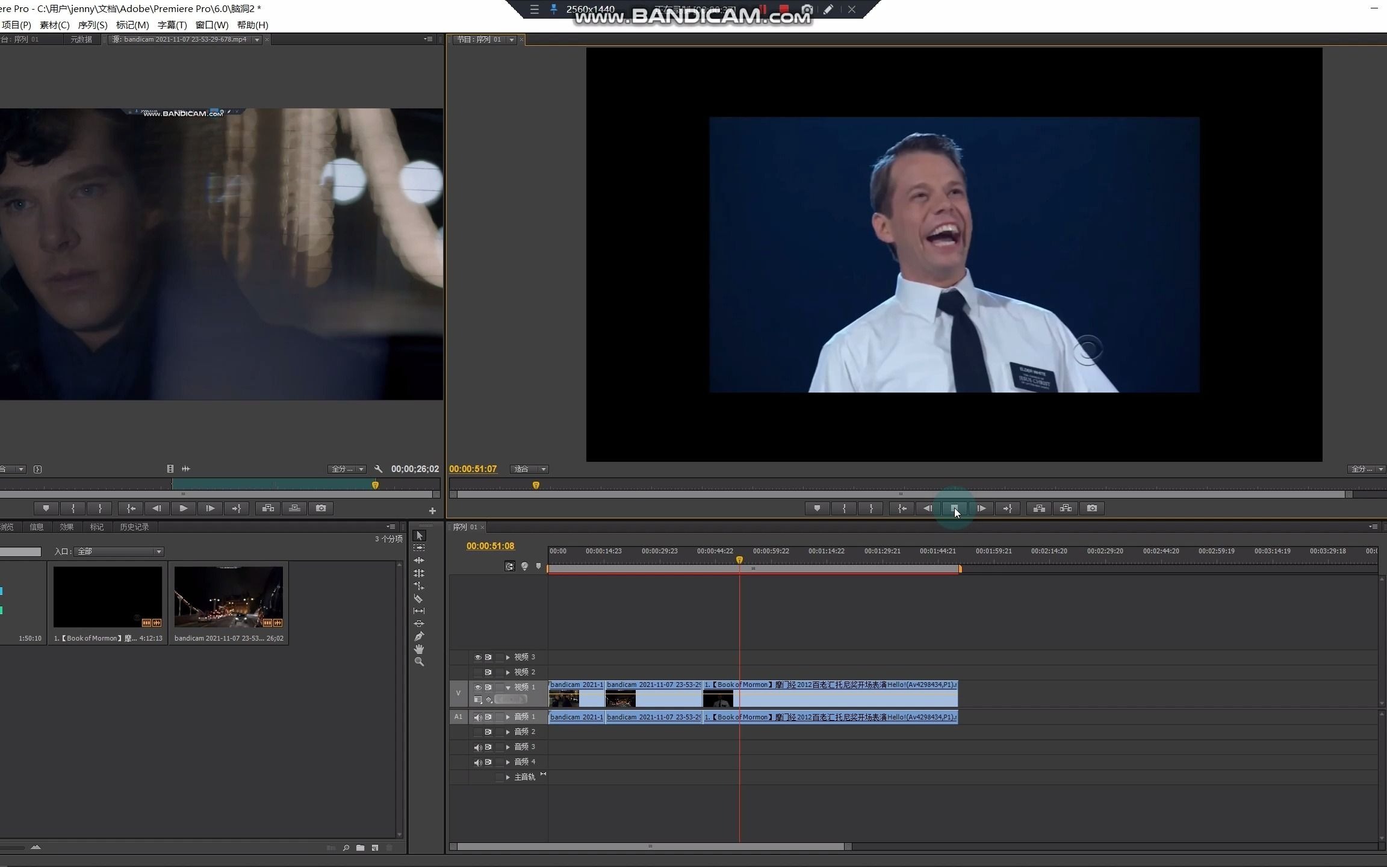Click Export Frame camera in Source monitor

321,508
